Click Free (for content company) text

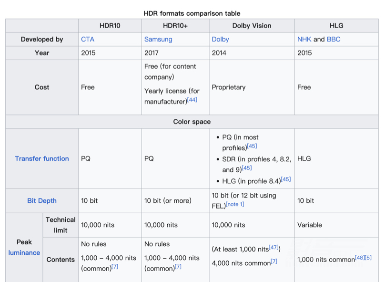click(170, 72)
